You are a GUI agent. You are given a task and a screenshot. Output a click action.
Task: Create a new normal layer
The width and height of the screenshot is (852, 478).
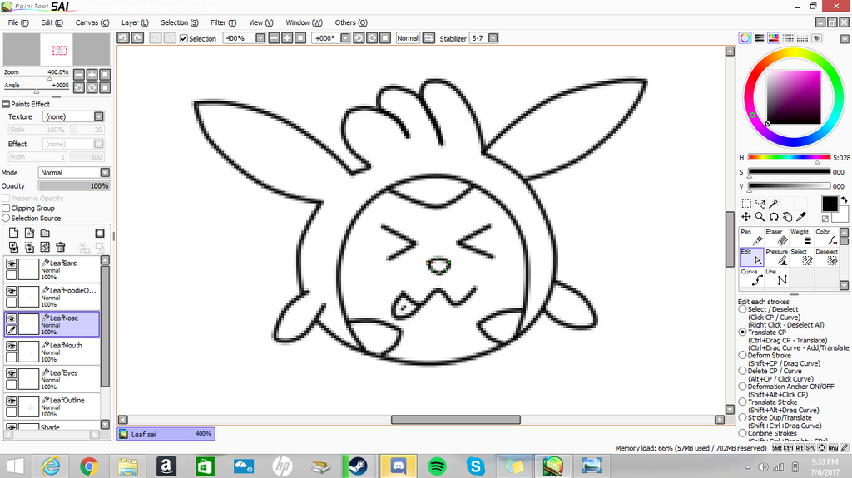[x=13, y=233]
